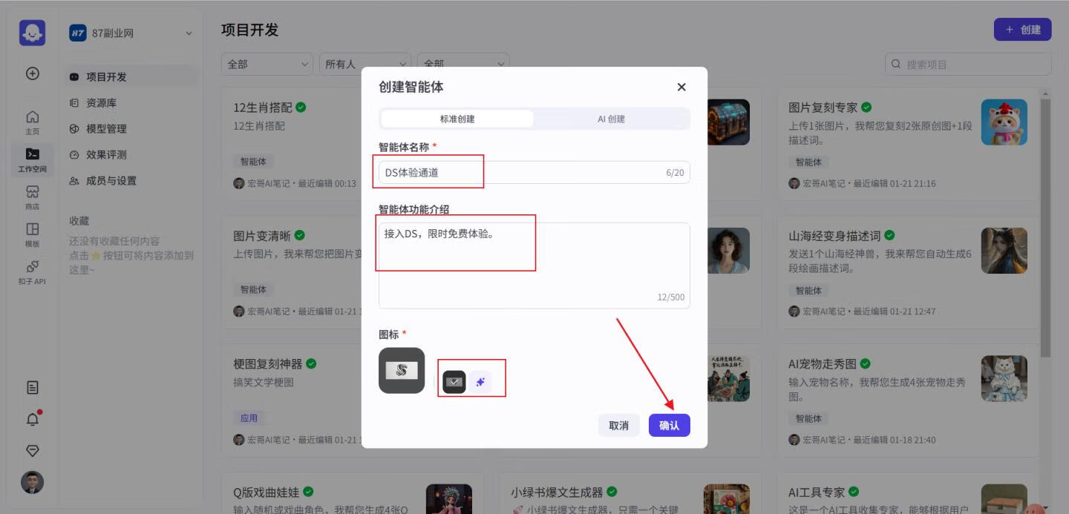Select the 标准创建 tab
The height and width of the screenshot is (514, 1069).
click(x=456, y=119)
